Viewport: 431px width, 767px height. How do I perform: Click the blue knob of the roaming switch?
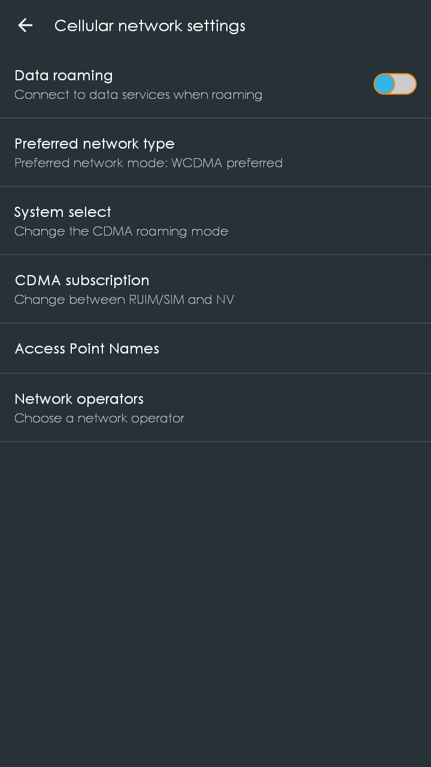[385, 84]
